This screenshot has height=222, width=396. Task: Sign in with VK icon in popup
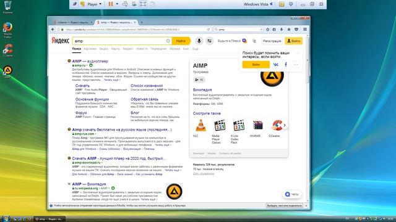[275, 65]
